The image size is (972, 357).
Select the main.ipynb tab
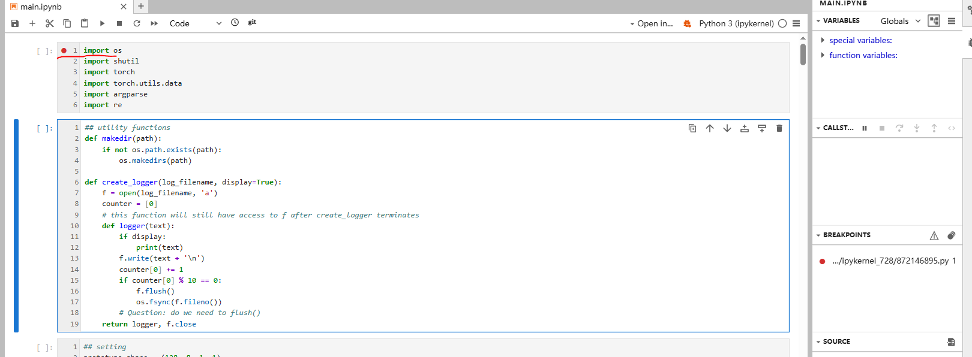[41, 7]
